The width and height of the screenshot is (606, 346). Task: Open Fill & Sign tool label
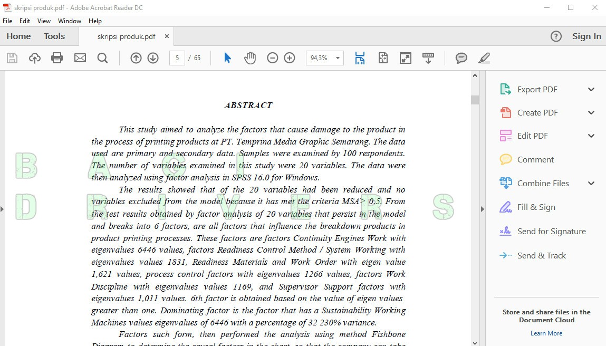pos(536,207)
